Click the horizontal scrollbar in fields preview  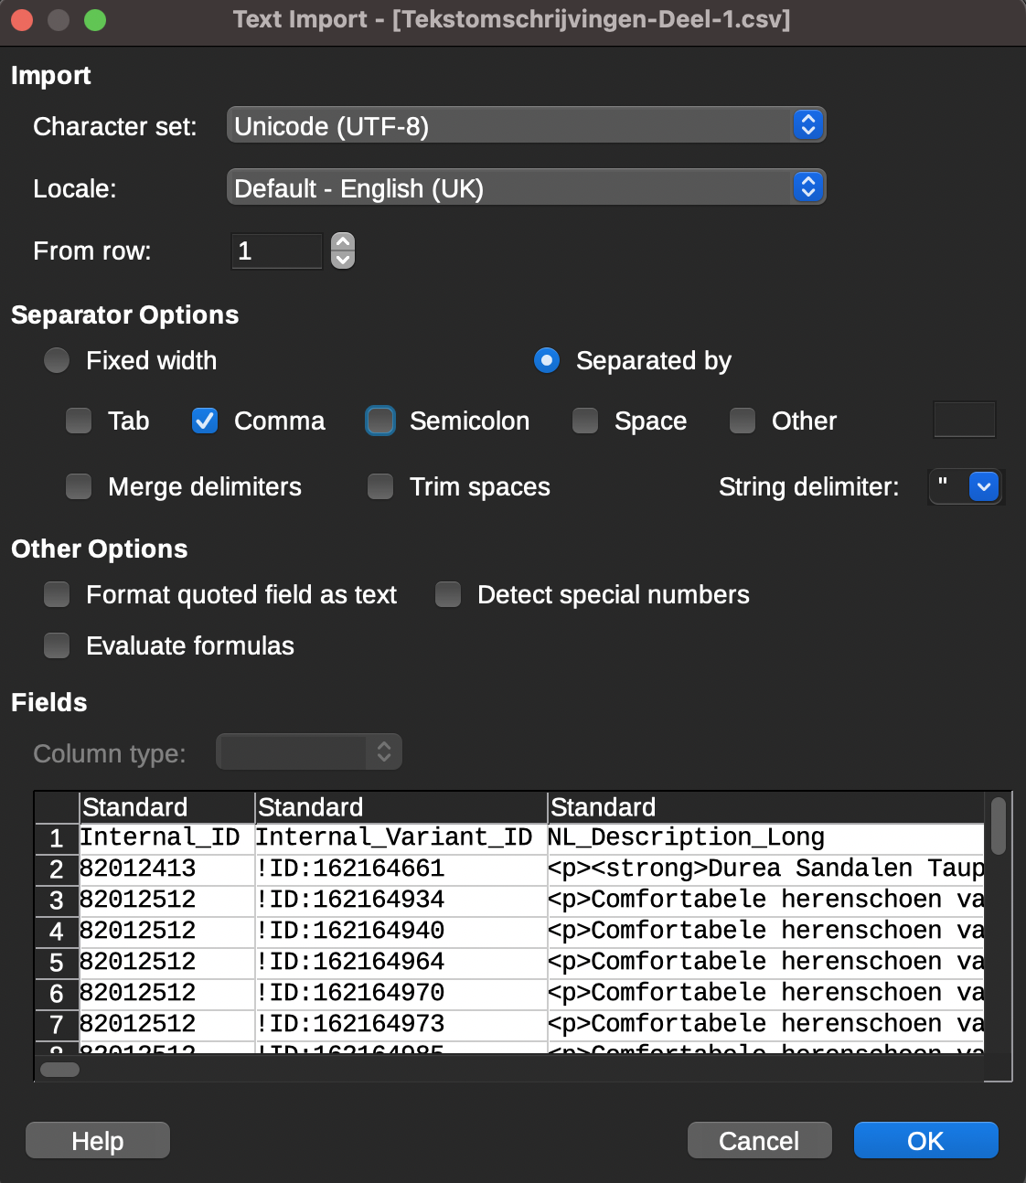(60, 1070)
